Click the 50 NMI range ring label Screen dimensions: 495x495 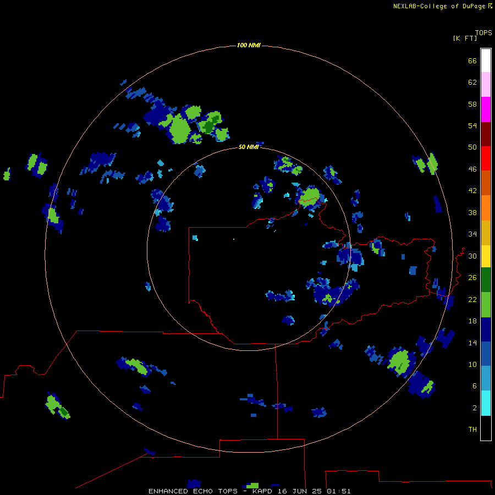(249, 147)
